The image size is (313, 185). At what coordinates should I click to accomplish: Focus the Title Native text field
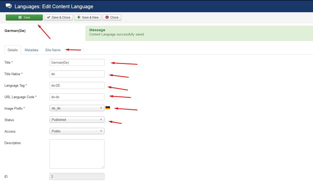tap(77, 74)
